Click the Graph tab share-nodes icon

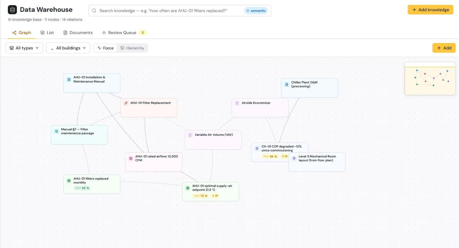coord(14,33)
